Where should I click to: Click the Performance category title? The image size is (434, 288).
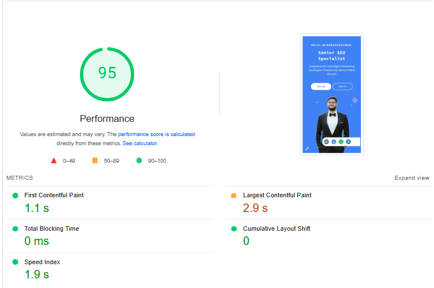tap(107, 119)
